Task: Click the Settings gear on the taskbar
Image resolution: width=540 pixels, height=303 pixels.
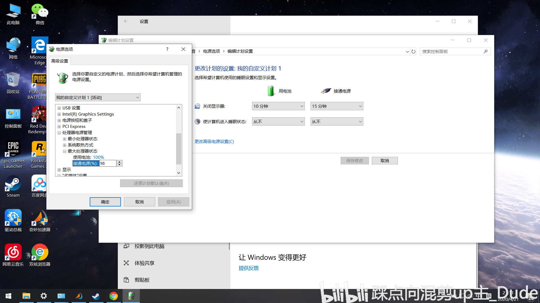Action: pyautogui.click(x=44, y=296)
